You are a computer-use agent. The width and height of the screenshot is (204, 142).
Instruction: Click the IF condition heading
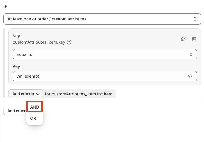pyautogui.click(x=6, y=6)
